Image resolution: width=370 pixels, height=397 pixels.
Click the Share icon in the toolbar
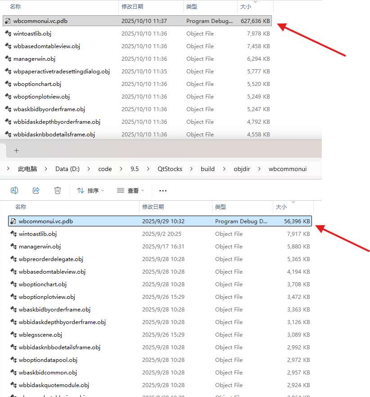36,190
